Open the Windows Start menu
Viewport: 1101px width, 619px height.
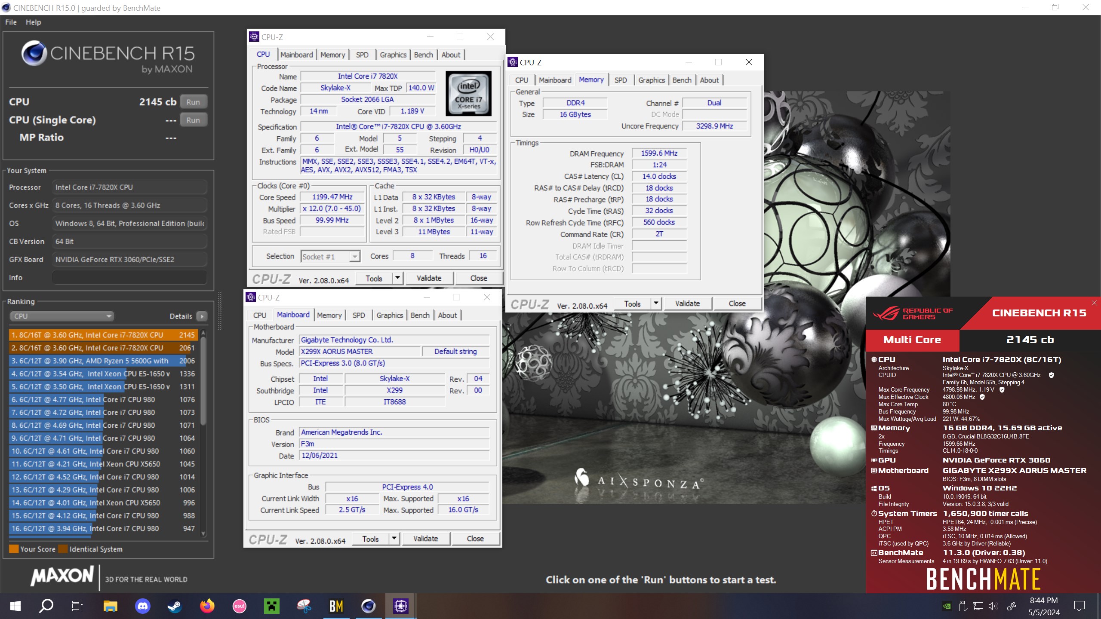(15, 606)
